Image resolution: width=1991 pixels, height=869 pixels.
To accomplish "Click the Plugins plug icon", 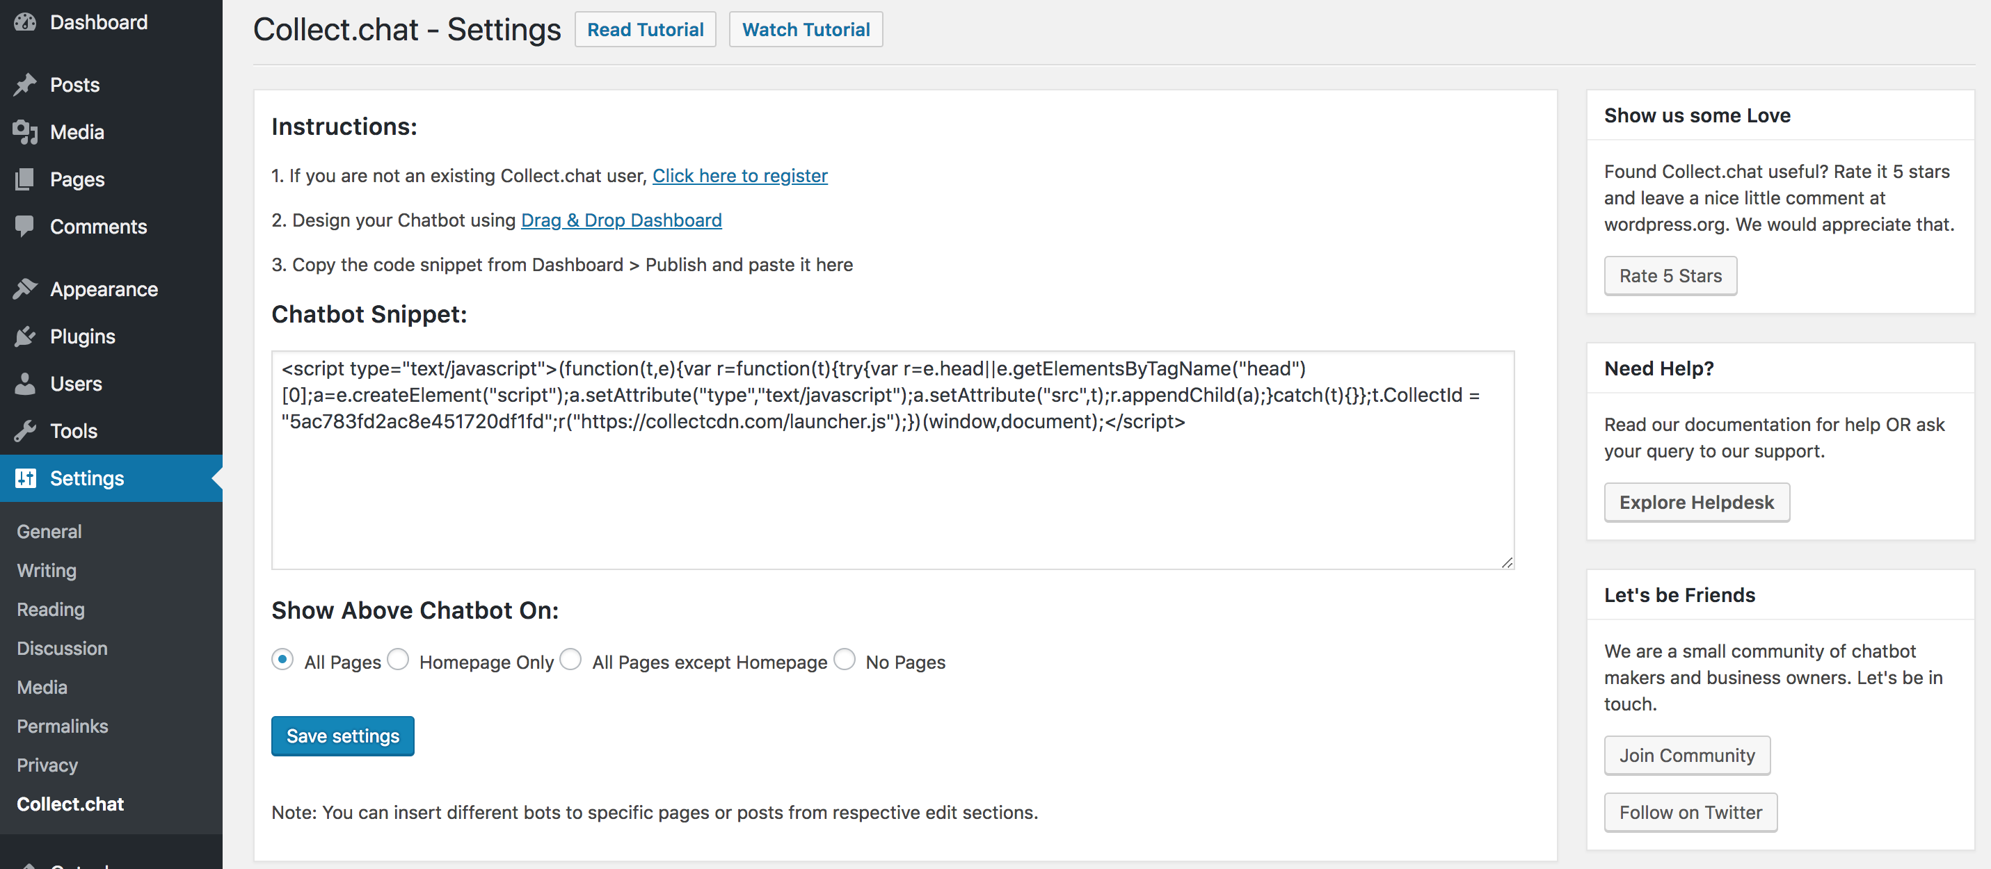I will click(x=25, y=336).
